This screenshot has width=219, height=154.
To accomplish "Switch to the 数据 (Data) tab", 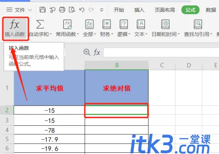I will (x=211, y=10).
